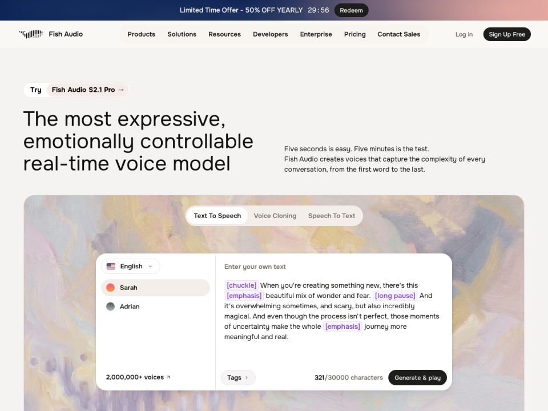The height and width of the screenshot is (411, 548).
Task: Go to the Pricing page
Action: tap(354, 34)
